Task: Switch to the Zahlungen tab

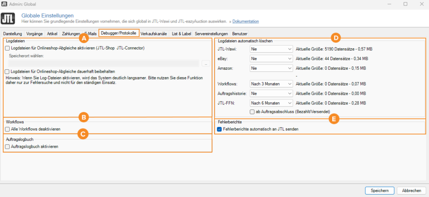Action: [x=71, y=34]
